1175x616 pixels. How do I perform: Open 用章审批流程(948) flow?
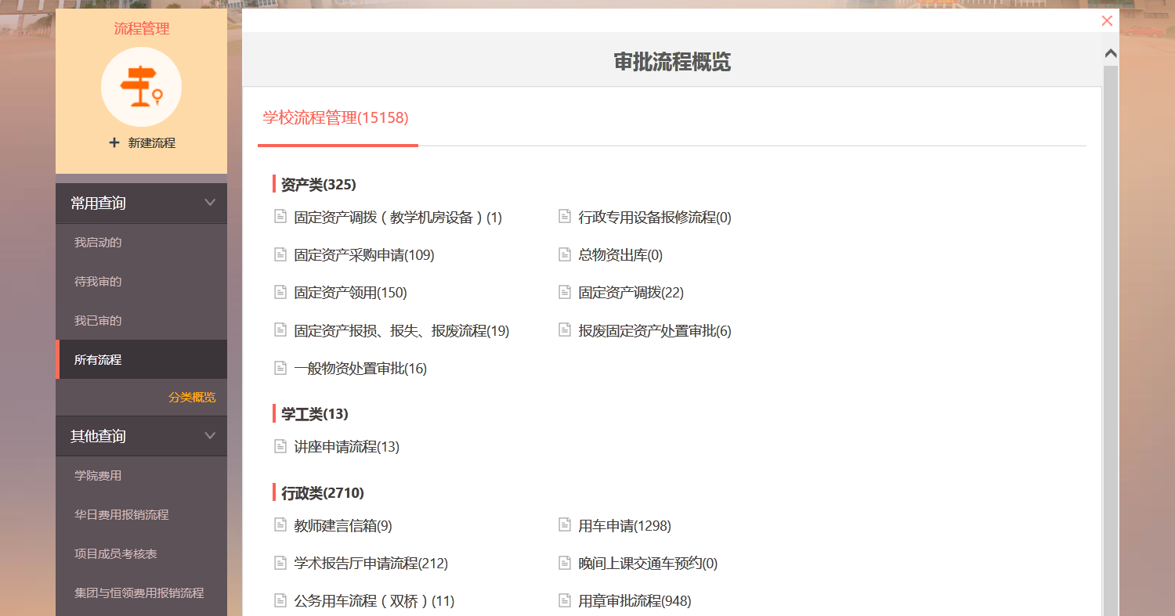(634, 601)
